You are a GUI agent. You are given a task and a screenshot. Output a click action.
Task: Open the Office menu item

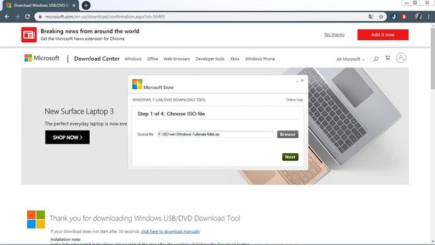point(152,59)
